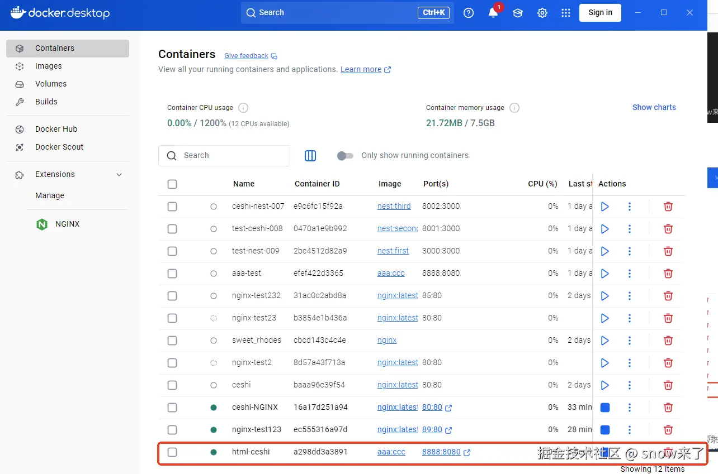Start the test-nest-009 container
The height and width of the screenshot is (474, 718).
(x=604, y=251)
